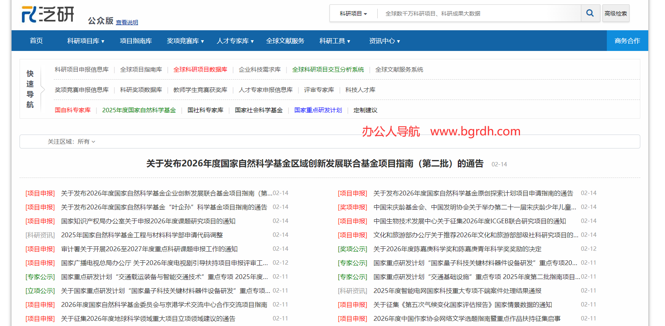Open 2026年度京港学术交流中心合作交流项目指南 article
This screenshot has height=326, width=665.
click(164, 305)
